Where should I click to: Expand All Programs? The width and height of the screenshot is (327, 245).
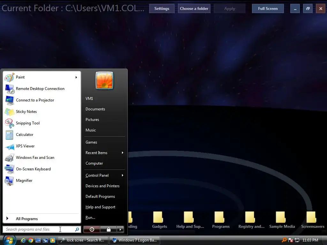(x=42, y=219)
